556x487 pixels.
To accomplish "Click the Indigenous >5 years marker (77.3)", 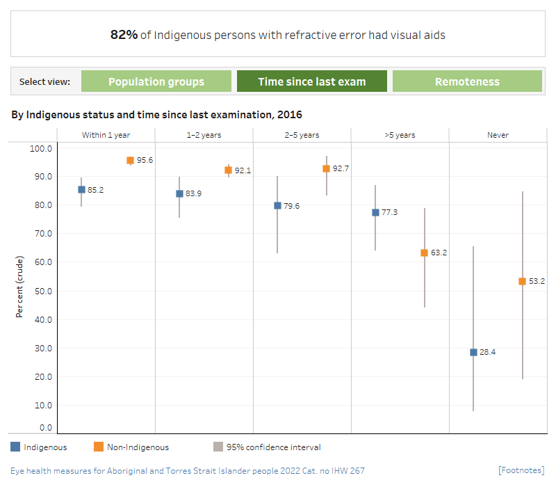I will click(x=375, y=212).
